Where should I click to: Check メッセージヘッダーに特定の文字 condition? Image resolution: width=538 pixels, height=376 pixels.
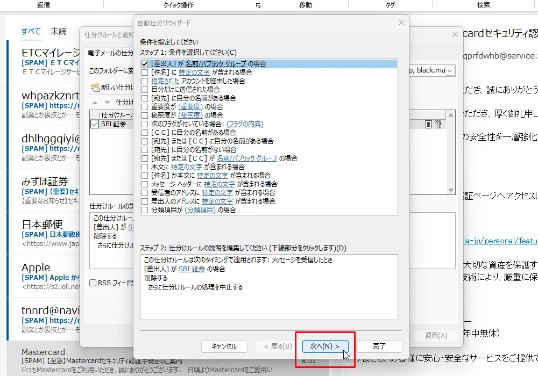coord(145,184)
